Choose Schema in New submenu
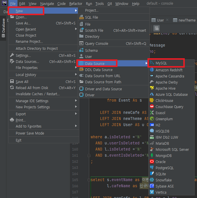The image size is (197, 198). click(113, 50)
